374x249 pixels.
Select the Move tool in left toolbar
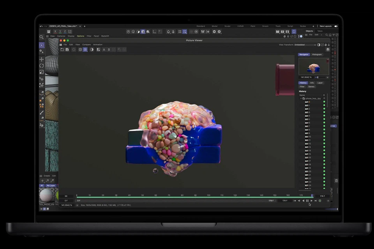42,59
